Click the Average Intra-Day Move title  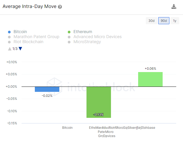click(30, 6)
